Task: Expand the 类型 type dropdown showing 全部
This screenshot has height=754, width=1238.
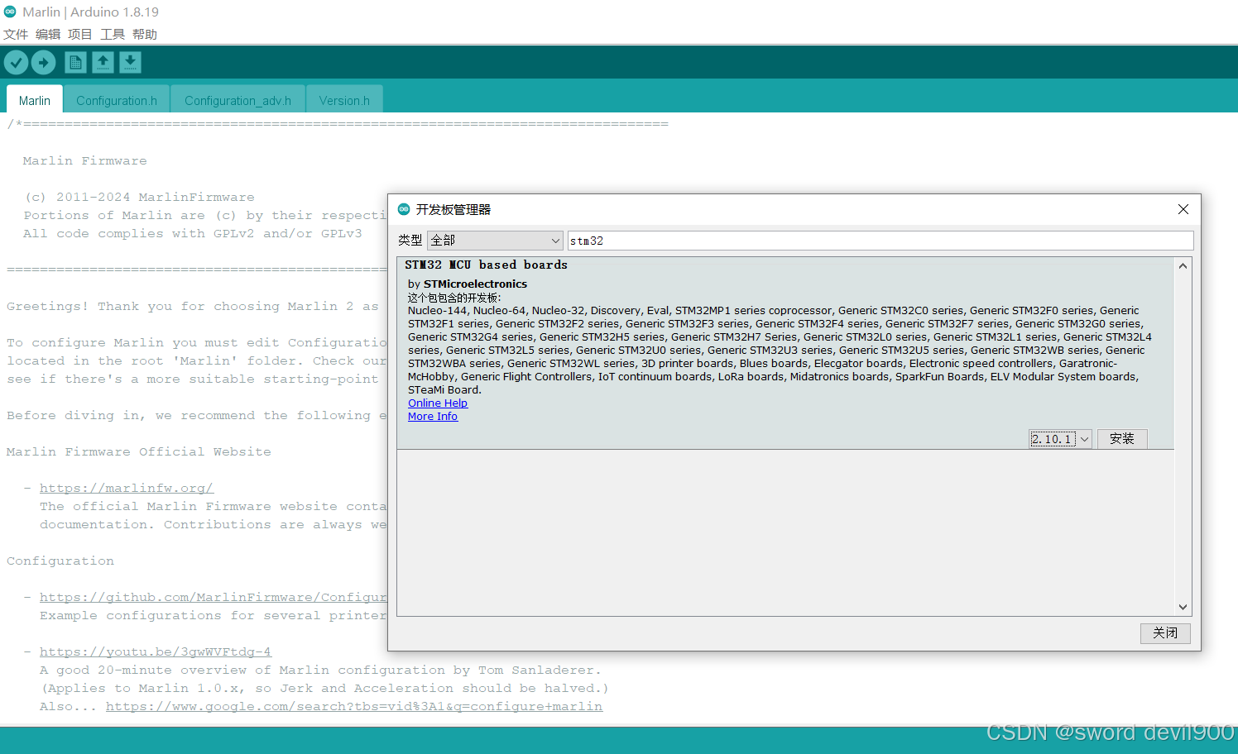Action: pos(495,241)
